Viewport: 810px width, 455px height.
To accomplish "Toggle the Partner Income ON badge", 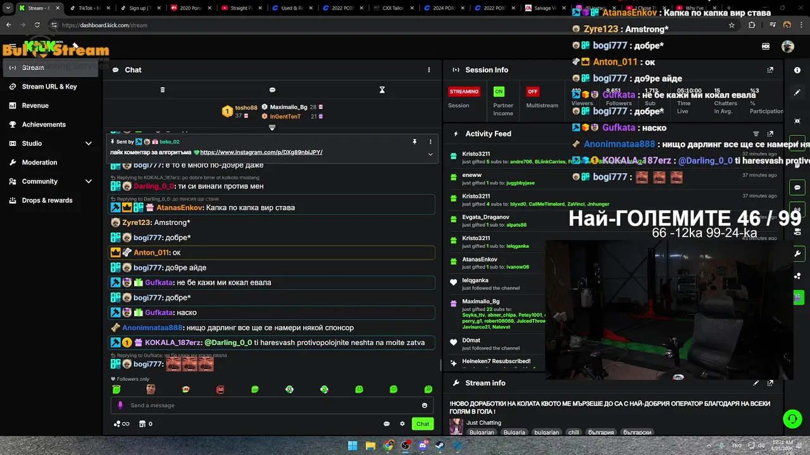I will (499, 92).
